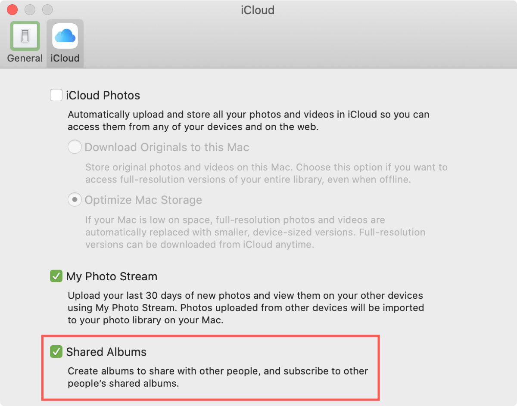The width and height of the screenshot is (517, 406).
Task: Click the My Photo Stream description paragraph
Action: [246, 308]
